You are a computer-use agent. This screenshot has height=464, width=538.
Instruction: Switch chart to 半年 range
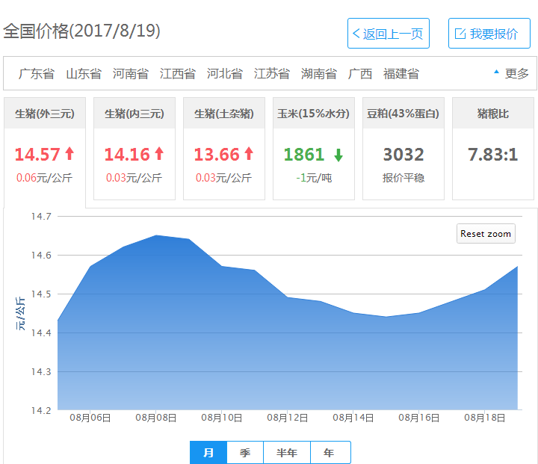[x=287, y=453]
